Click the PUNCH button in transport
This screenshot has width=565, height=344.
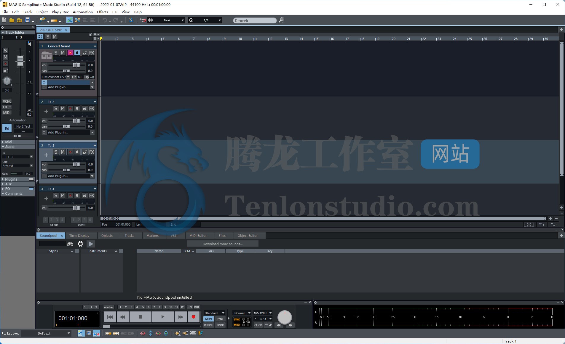tap(209, 325)
